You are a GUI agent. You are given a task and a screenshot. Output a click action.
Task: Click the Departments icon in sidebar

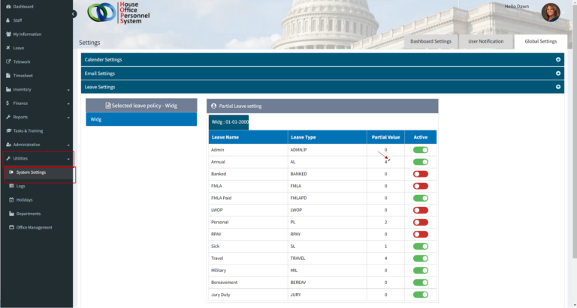click(x=11, y=214)
